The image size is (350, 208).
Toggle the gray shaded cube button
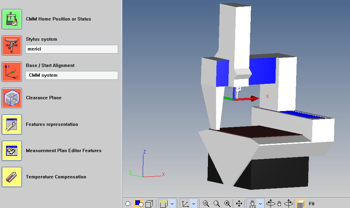(x=301, y=204)
